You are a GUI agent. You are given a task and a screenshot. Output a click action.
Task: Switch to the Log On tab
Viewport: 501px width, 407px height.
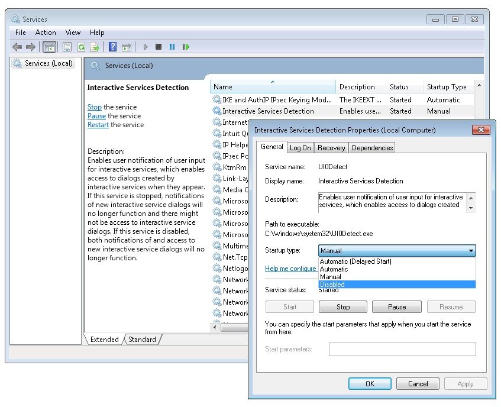coord(300,147)
